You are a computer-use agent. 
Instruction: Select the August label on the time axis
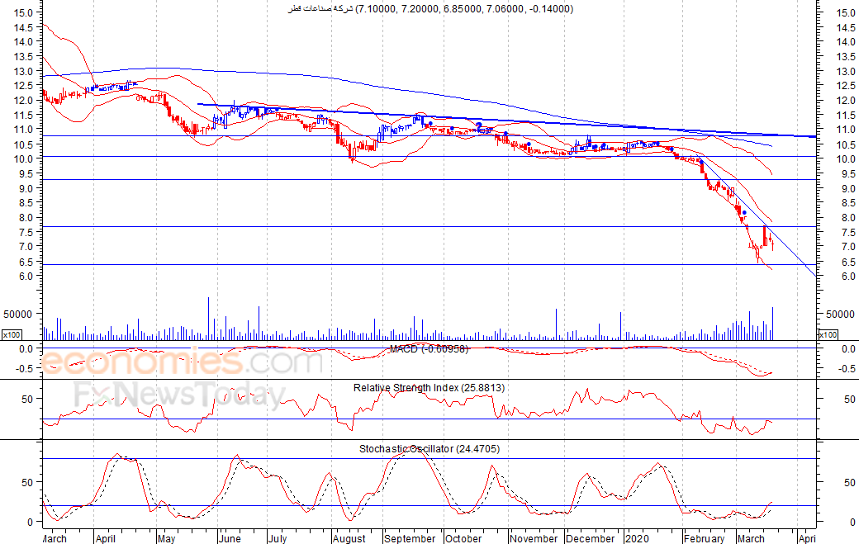click(x=349, y=538)
